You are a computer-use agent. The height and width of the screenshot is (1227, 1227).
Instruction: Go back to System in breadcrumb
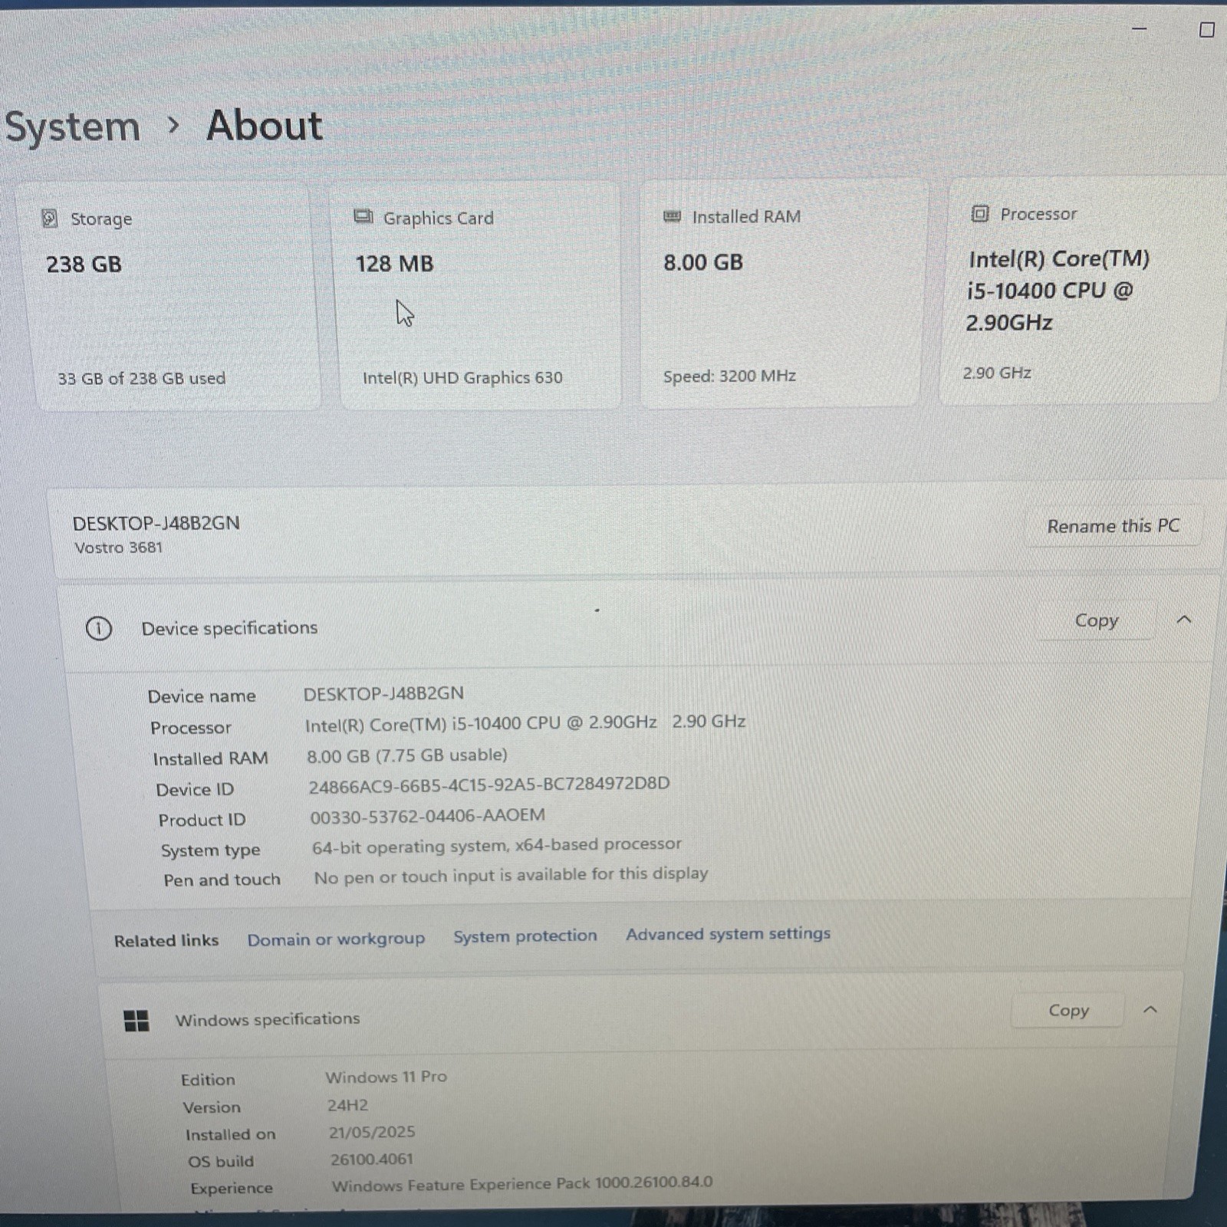pyautogui.click(x=72, y=126)
